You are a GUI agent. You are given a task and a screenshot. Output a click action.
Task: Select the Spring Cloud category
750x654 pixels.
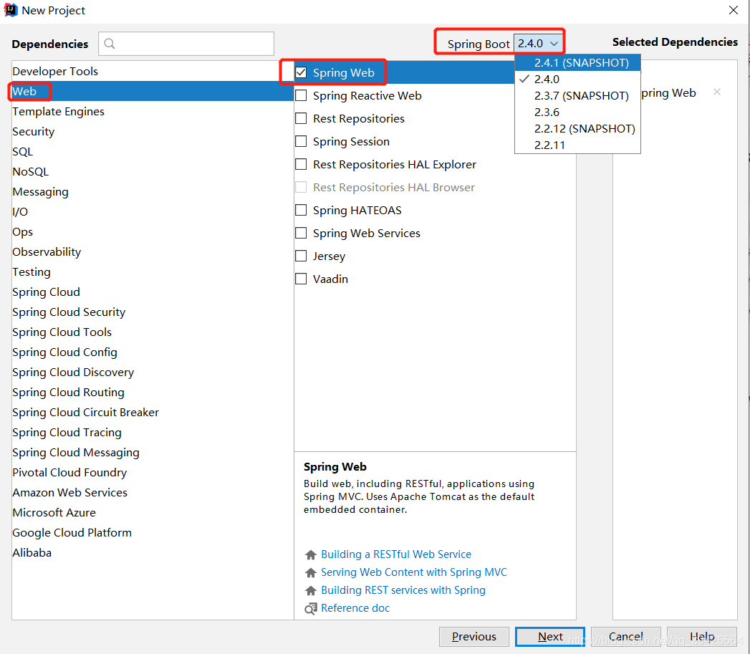click(153, 292)
